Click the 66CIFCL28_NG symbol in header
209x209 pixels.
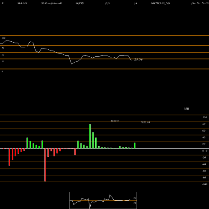[161, 3]
